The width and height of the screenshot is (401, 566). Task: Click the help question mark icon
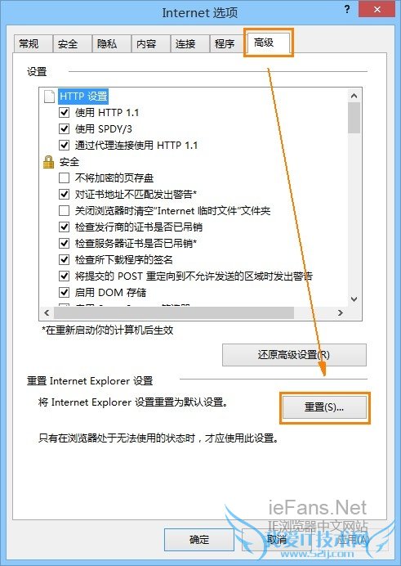click(347, 9)
